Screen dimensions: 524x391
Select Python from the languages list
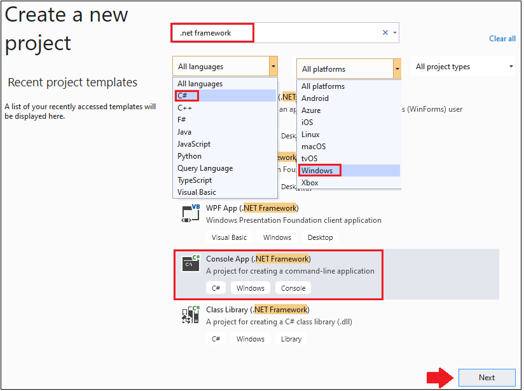click(x=189, y=156)
